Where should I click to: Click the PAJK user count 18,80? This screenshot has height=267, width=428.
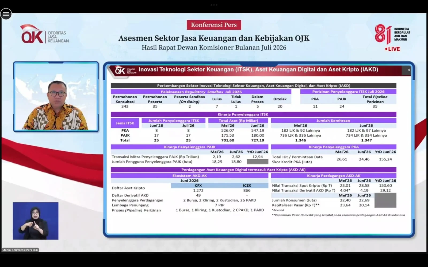[x=236, y=162]
